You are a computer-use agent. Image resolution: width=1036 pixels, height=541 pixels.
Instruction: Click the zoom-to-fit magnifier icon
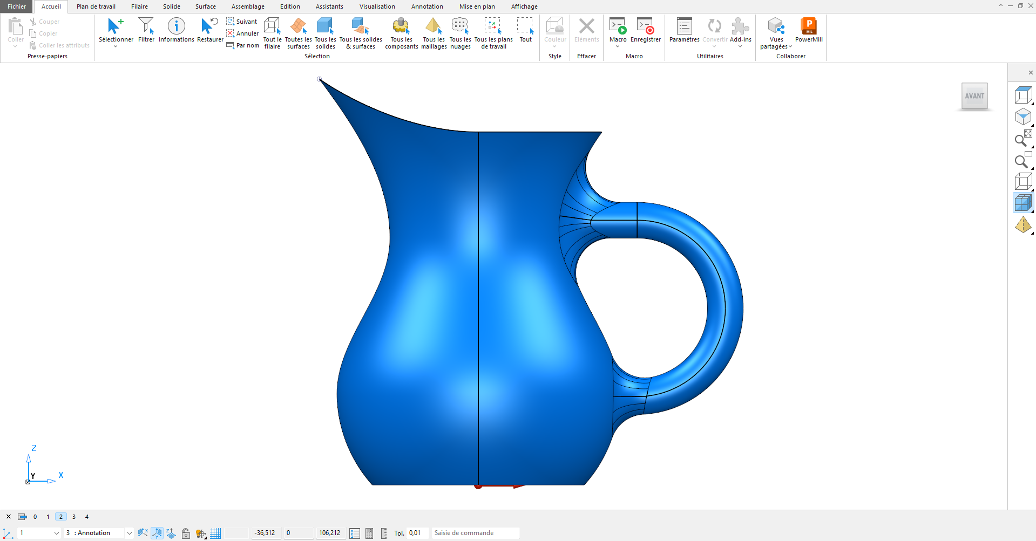(1023, 139)
